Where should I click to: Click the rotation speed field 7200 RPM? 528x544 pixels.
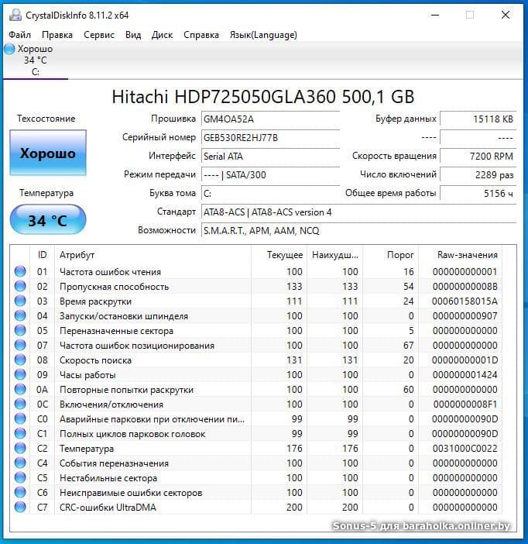478,156
